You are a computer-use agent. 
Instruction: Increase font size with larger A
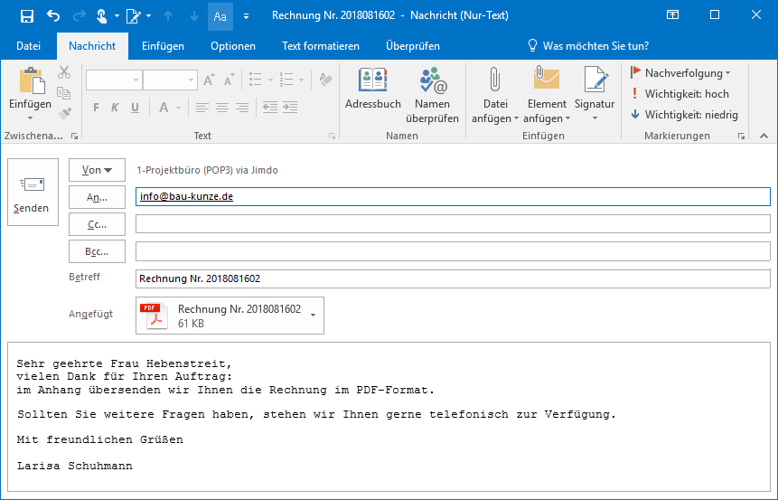point(209,80)
